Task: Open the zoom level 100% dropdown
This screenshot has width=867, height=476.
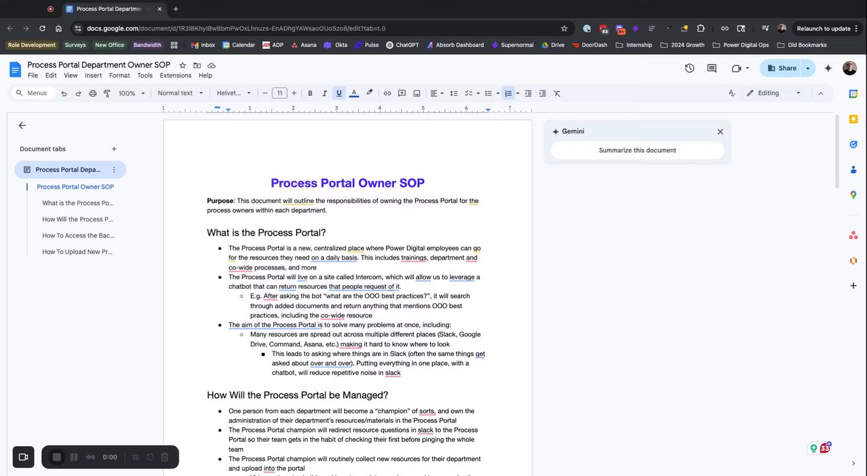Action: (132, 93)
